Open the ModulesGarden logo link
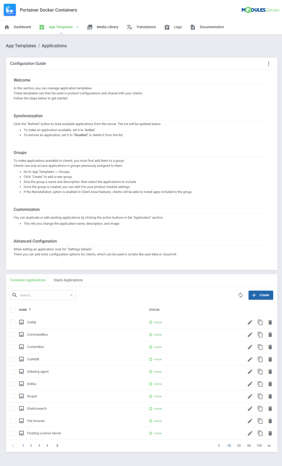Screen dimensions: 282x466 [260, 10]
